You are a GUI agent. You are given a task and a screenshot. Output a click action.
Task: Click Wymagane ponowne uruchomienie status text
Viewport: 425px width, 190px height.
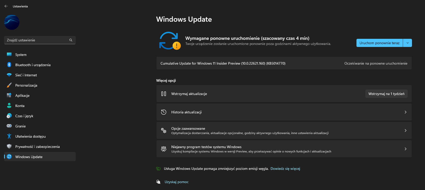pyautogui.click(x=247, y=38)
